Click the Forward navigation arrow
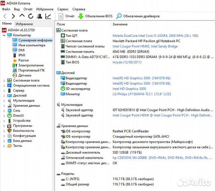Image resolution: width=215 pixels, height=191 pixels. coord(13,16)
